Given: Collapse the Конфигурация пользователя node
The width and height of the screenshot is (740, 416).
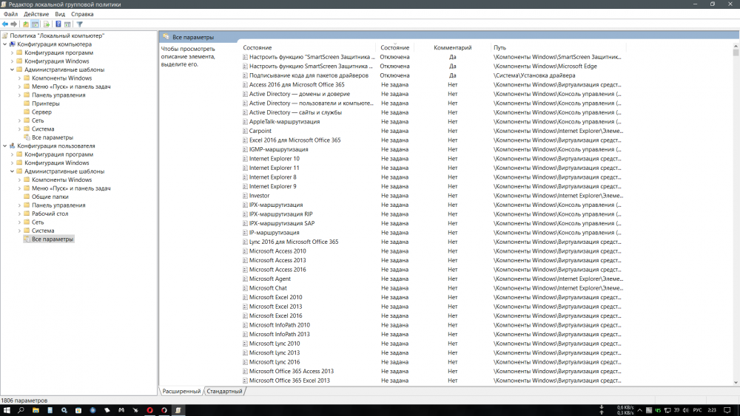Looking at the screenshot, I should tap(5, 146).
